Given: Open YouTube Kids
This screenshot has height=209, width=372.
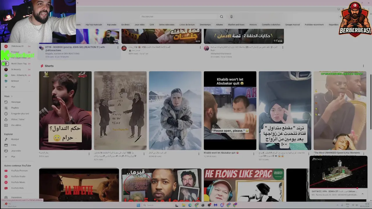Looking at the screenshot, I should (x=17, y=188).
